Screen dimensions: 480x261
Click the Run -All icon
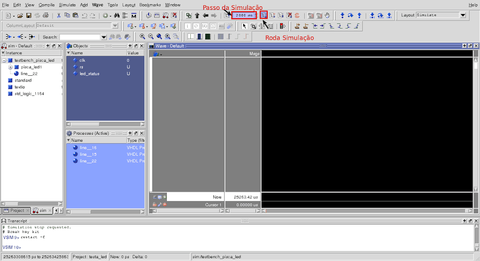pyautogui.click(x=281, y=15)
